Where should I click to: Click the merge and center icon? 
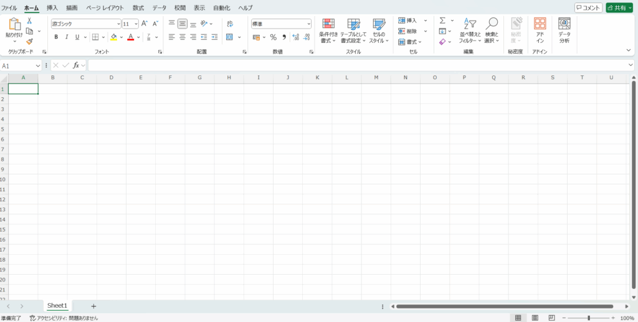[x=229, y=37]
